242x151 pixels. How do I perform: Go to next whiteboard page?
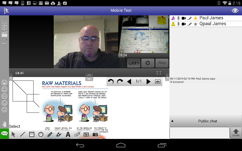[148, 82]
